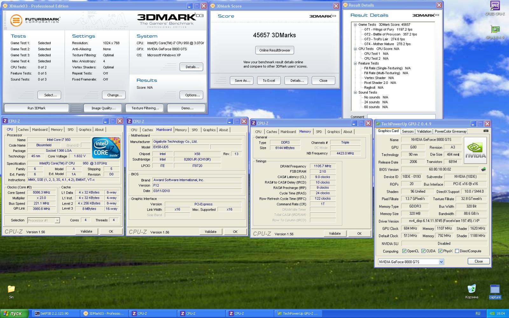Click the Change... settings button
Image resolution: width=509 pixels, height=318 pixels.
tap(114, 95)
